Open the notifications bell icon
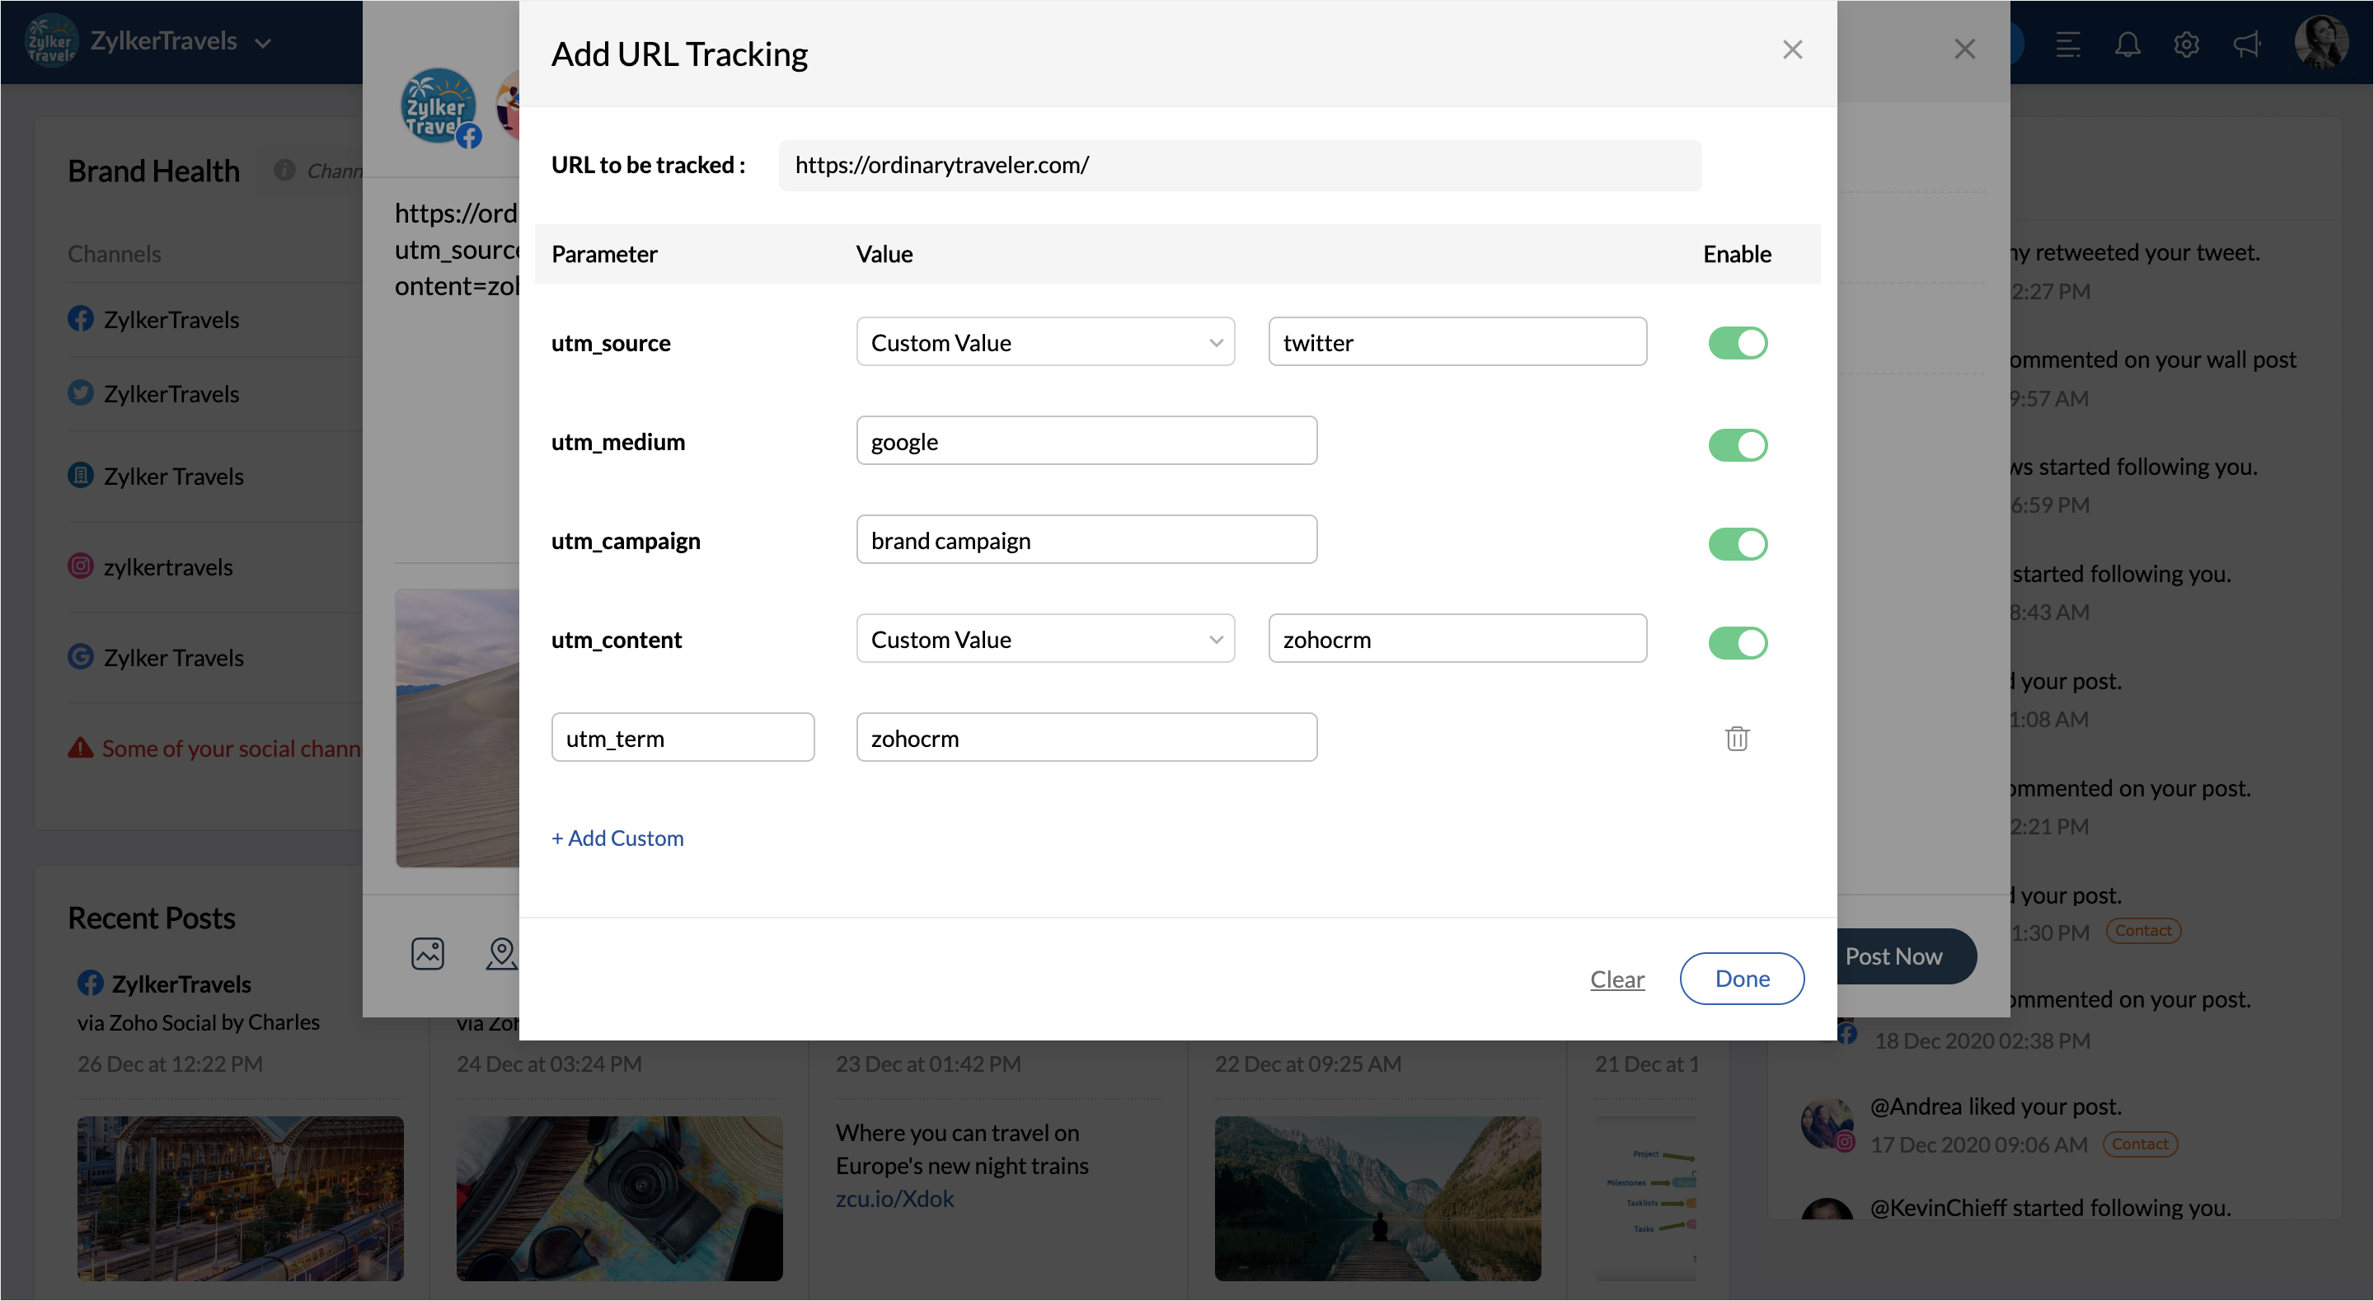Image resolution: width=2374 pixels, height=1301 pixels. (x=2127, y=44)
